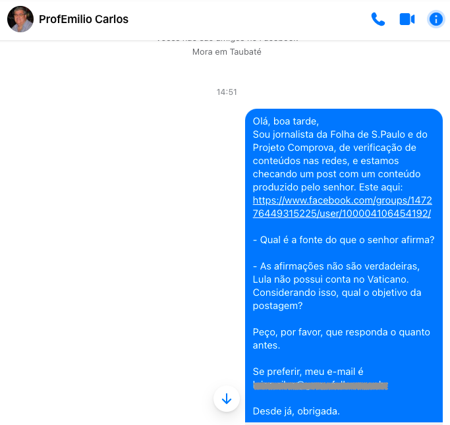This screenshot has width=450, height=425.
Task: Click the 'qual o objetivo da postagem?' question
Action: [337, 299]
